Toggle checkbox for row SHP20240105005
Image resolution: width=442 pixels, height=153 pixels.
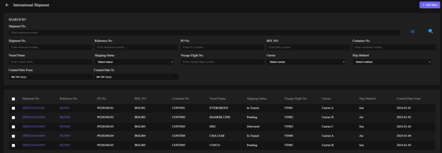pyautogui.click(x=13, y=145)
